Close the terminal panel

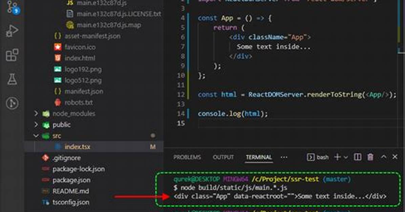pyautogui.click(x=395, y=157)
